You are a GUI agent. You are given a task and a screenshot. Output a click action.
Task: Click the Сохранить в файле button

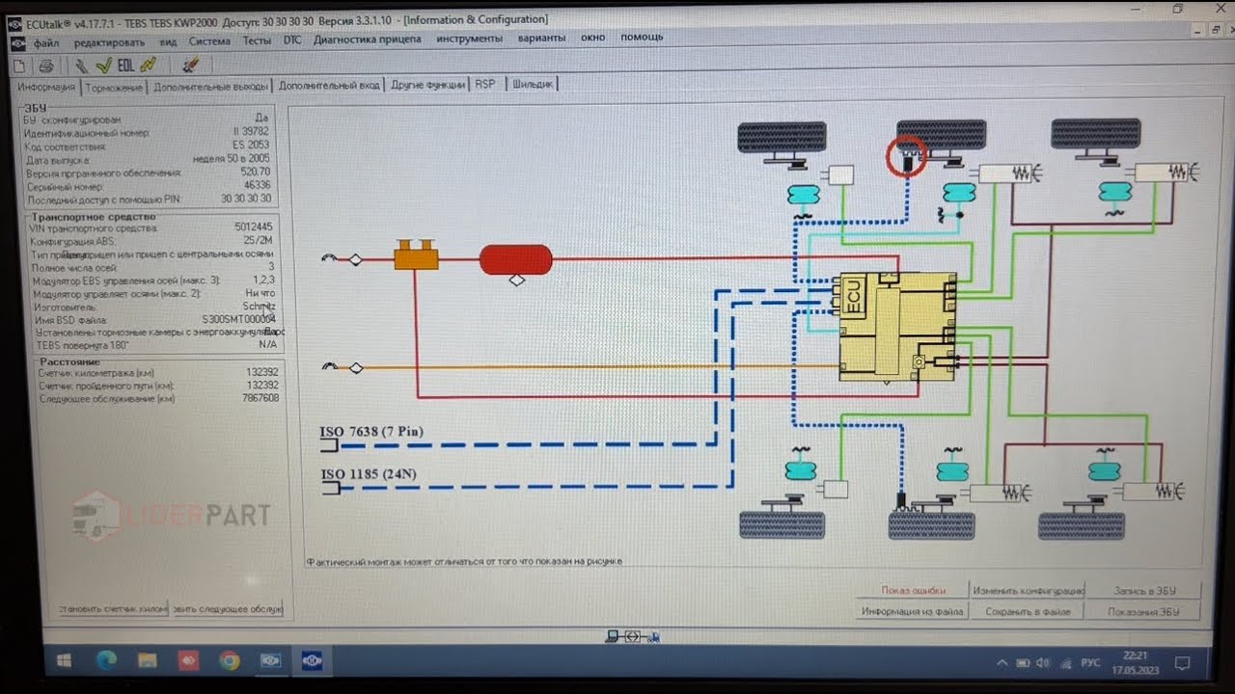point(1029,611)
